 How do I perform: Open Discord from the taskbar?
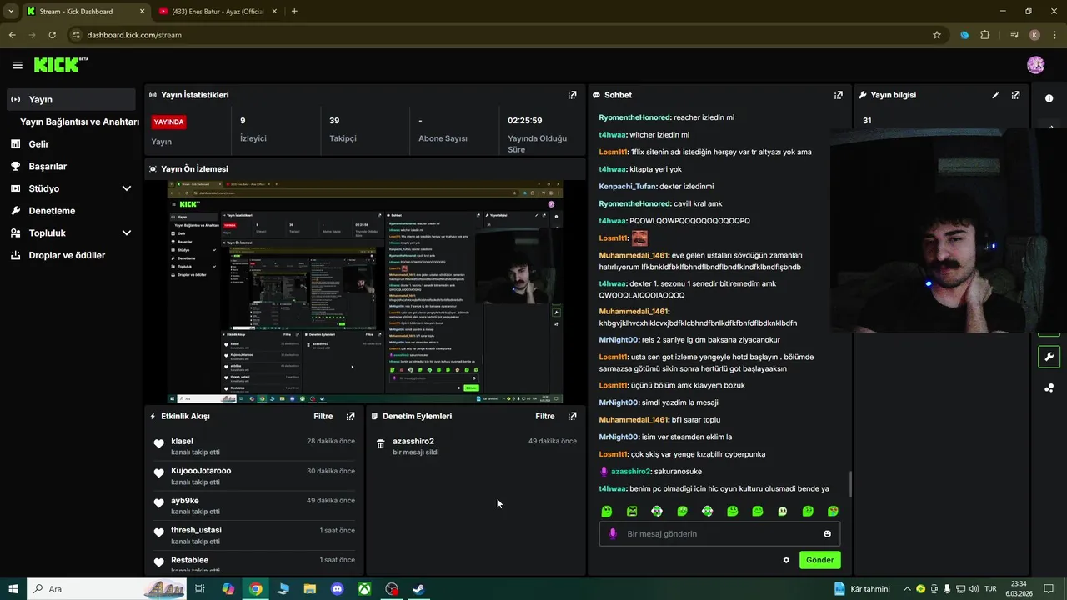pos(338,589)
